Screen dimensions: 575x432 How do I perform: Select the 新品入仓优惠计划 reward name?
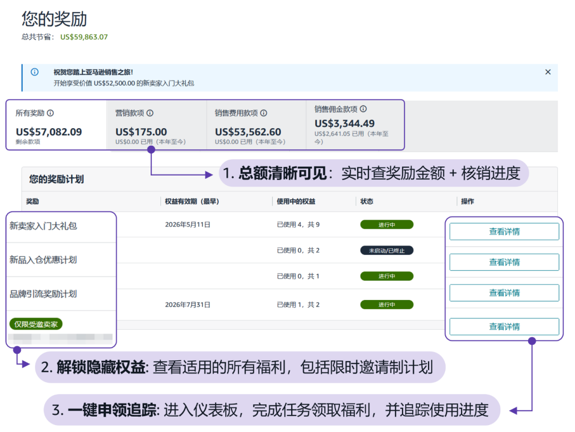pyautogui.click(x=43, y=260)
